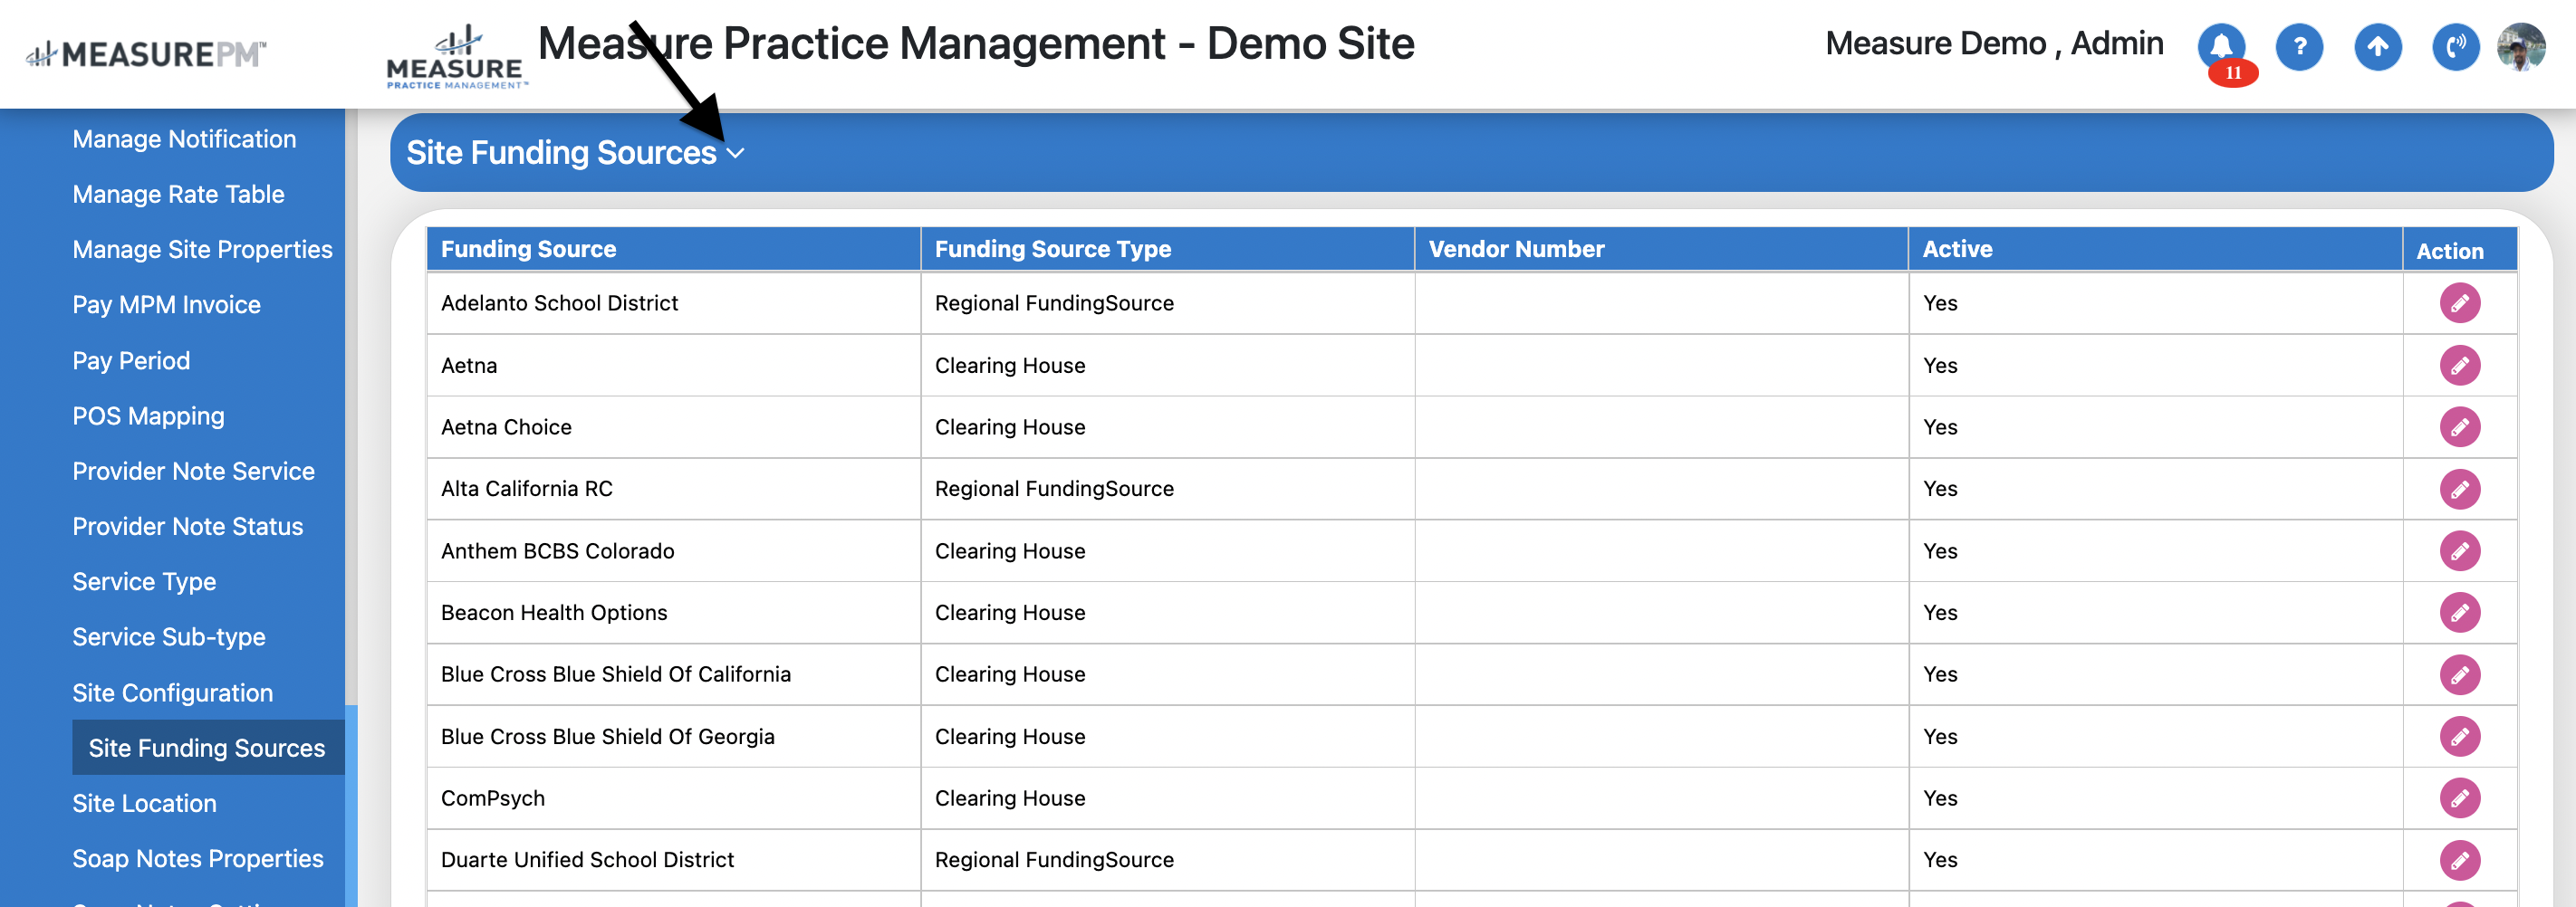Click the help question mark icon
2576x907 pixels.
point(2299,46)
